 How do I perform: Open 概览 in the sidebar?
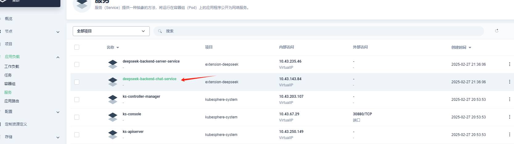point(9,19)
